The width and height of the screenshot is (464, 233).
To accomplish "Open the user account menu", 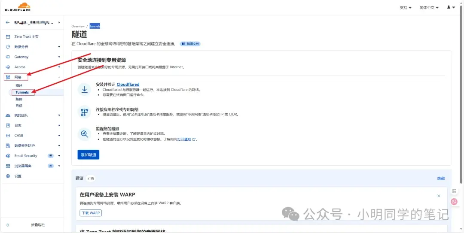I will pyautogui.click(x=451, y=7).
